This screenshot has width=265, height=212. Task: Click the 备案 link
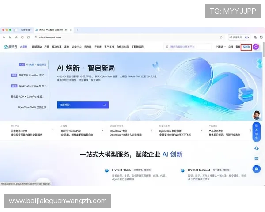click(238, 47)
